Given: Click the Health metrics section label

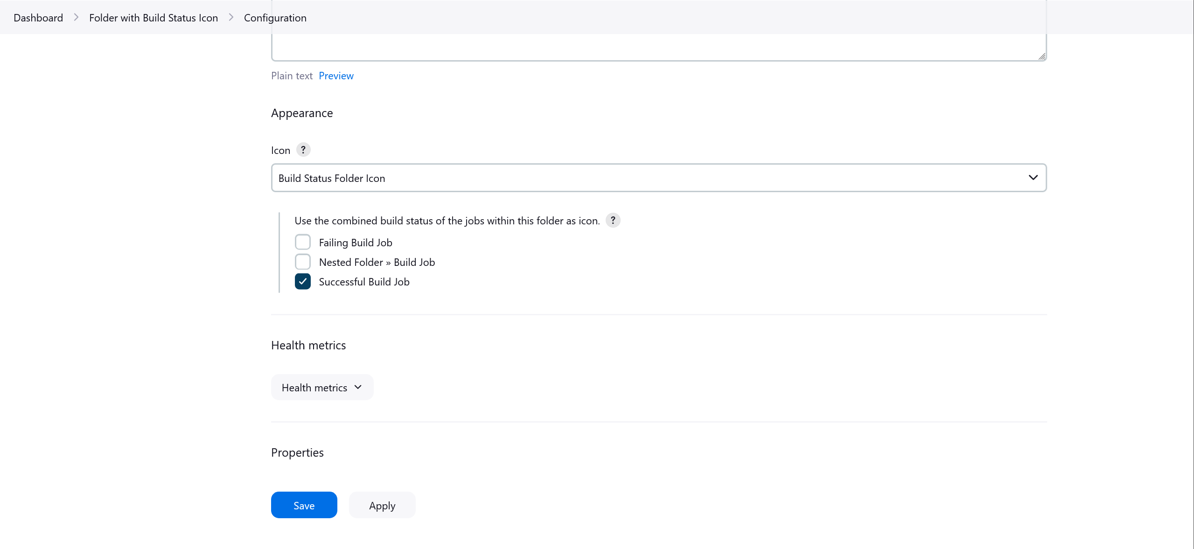Looking at the screenshot, I should pos(308,345).
